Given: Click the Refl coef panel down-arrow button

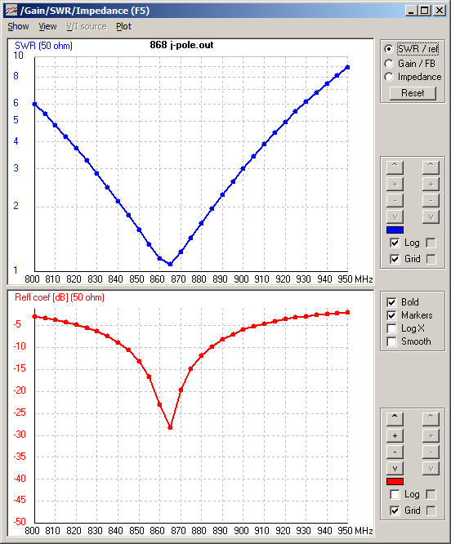Looking at the screenshot, I should tap(395, 469).
